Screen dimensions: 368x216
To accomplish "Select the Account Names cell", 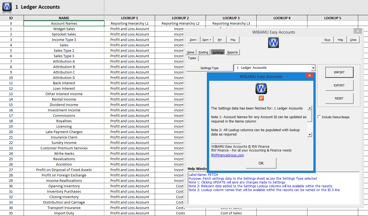I will click(x=64, y=23).
